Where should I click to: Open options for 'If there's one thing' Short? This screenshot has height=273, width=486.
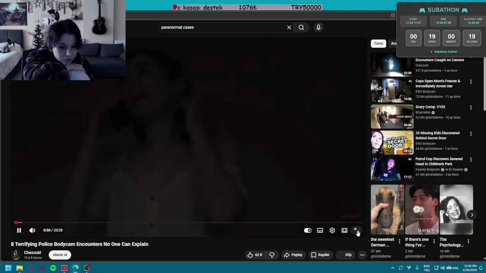434,241
